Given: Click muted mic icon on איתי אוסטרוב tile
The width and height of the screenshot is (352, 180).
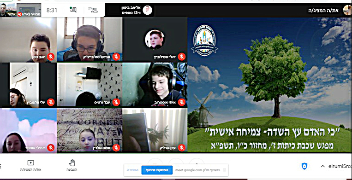Looking at the screenshot, I should tap(181, 102).
